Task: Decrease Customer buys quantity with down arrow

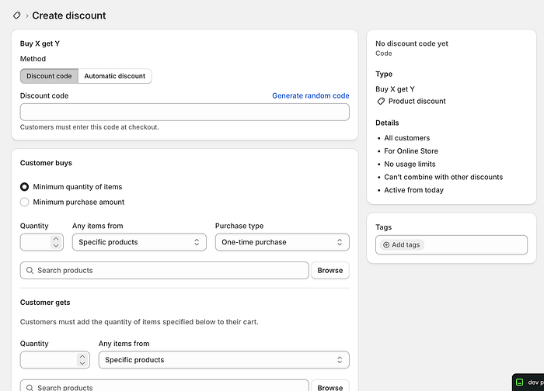Action: pos(56,246)
